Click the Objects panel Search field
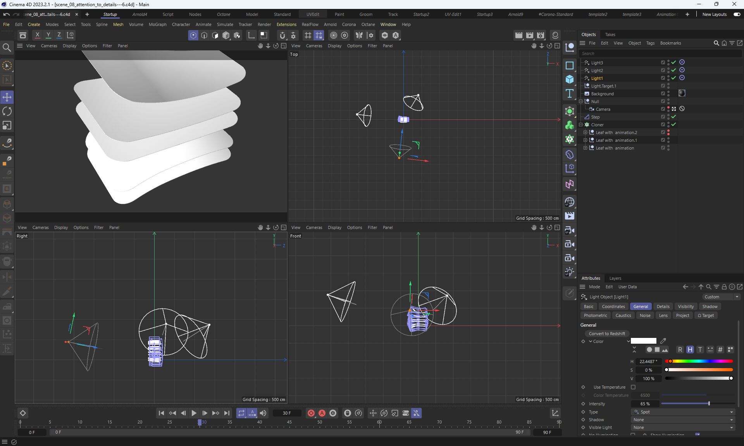Viewport: 744px width, 446px height. point(659,53)
